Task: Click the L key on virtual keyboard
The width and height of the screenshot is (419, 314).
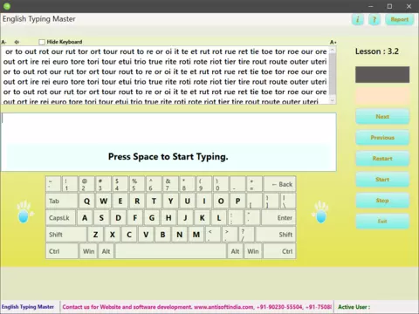Action: [219, 218]
